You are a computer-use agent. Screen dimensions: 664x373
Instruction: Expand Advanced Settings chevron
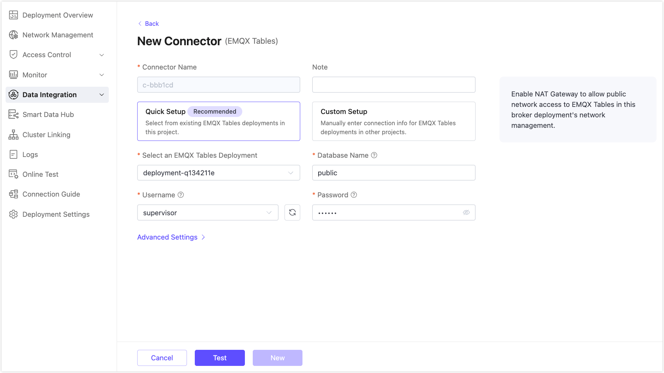click(203, 237)
